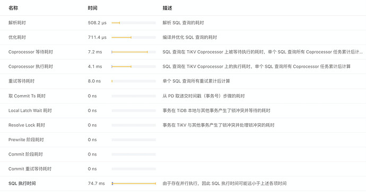This screenshot has height=192, width=366.
Task: Click the Coprocessor 执行耗时 duration bar
Action: pyautogui.click(x=134, y=67)
